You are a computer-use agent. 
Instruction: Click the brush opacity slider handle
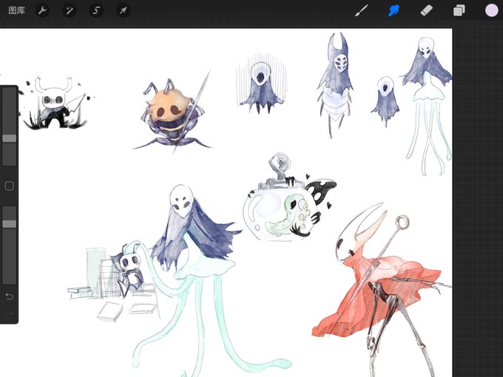coord(10,224)
